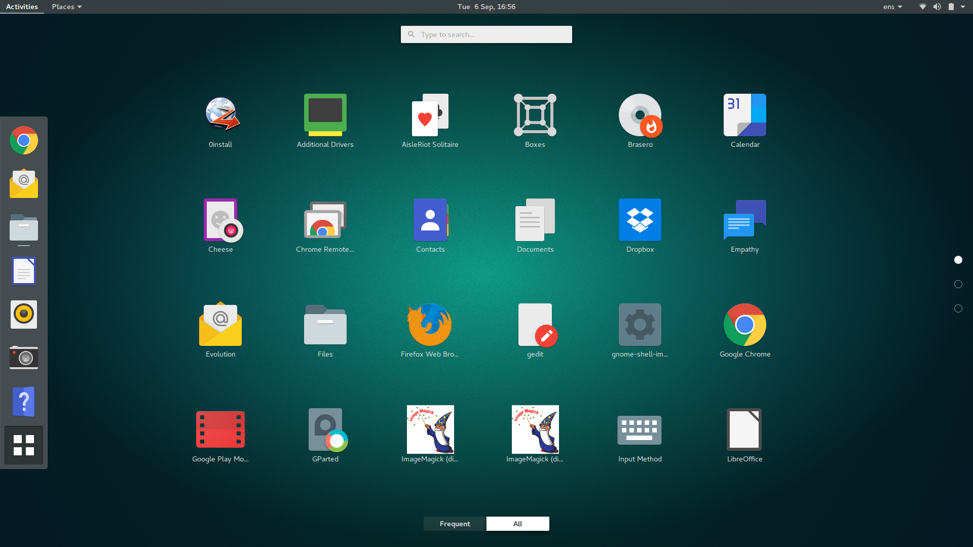Open LibreOffice Writer in the dock
Viewport: 973px width, 547px height.
tap(24, 271)
